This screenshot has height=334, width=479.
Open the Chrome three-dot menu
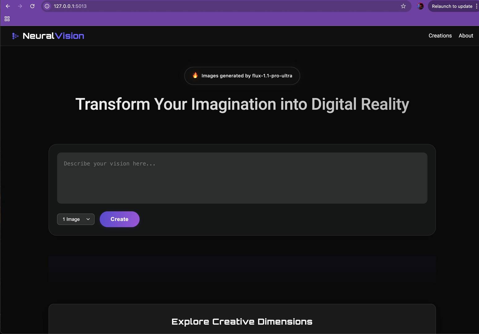(x=476, y=6)
